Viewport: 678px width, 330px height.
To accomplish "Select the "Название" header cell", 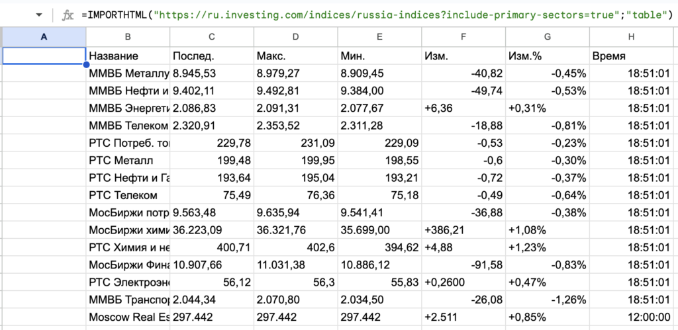I will pyautogui.click(x=128, y=56).
